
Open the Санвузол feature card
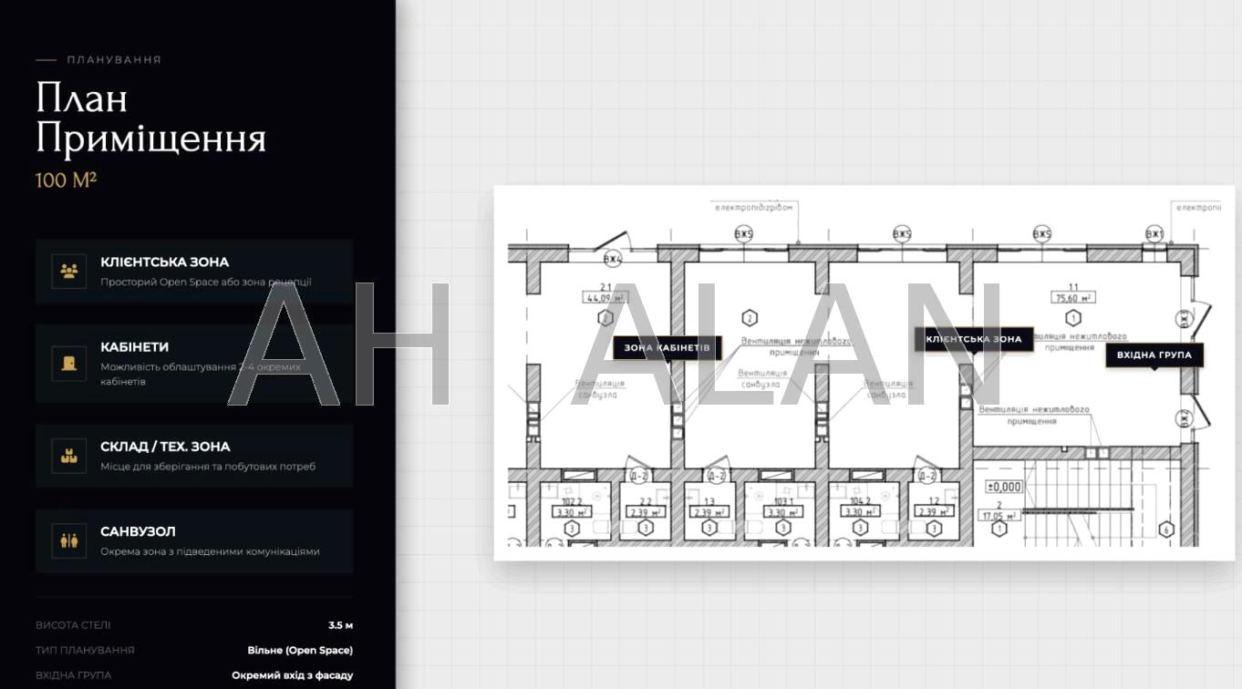pyautogui.click(x=194, y=540)
